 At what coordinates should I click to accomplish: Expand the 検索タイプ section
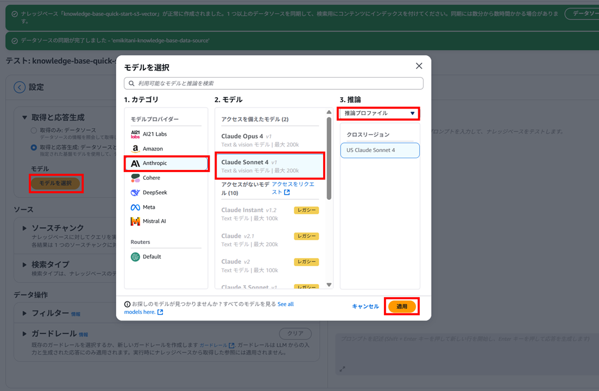[24, 264]
